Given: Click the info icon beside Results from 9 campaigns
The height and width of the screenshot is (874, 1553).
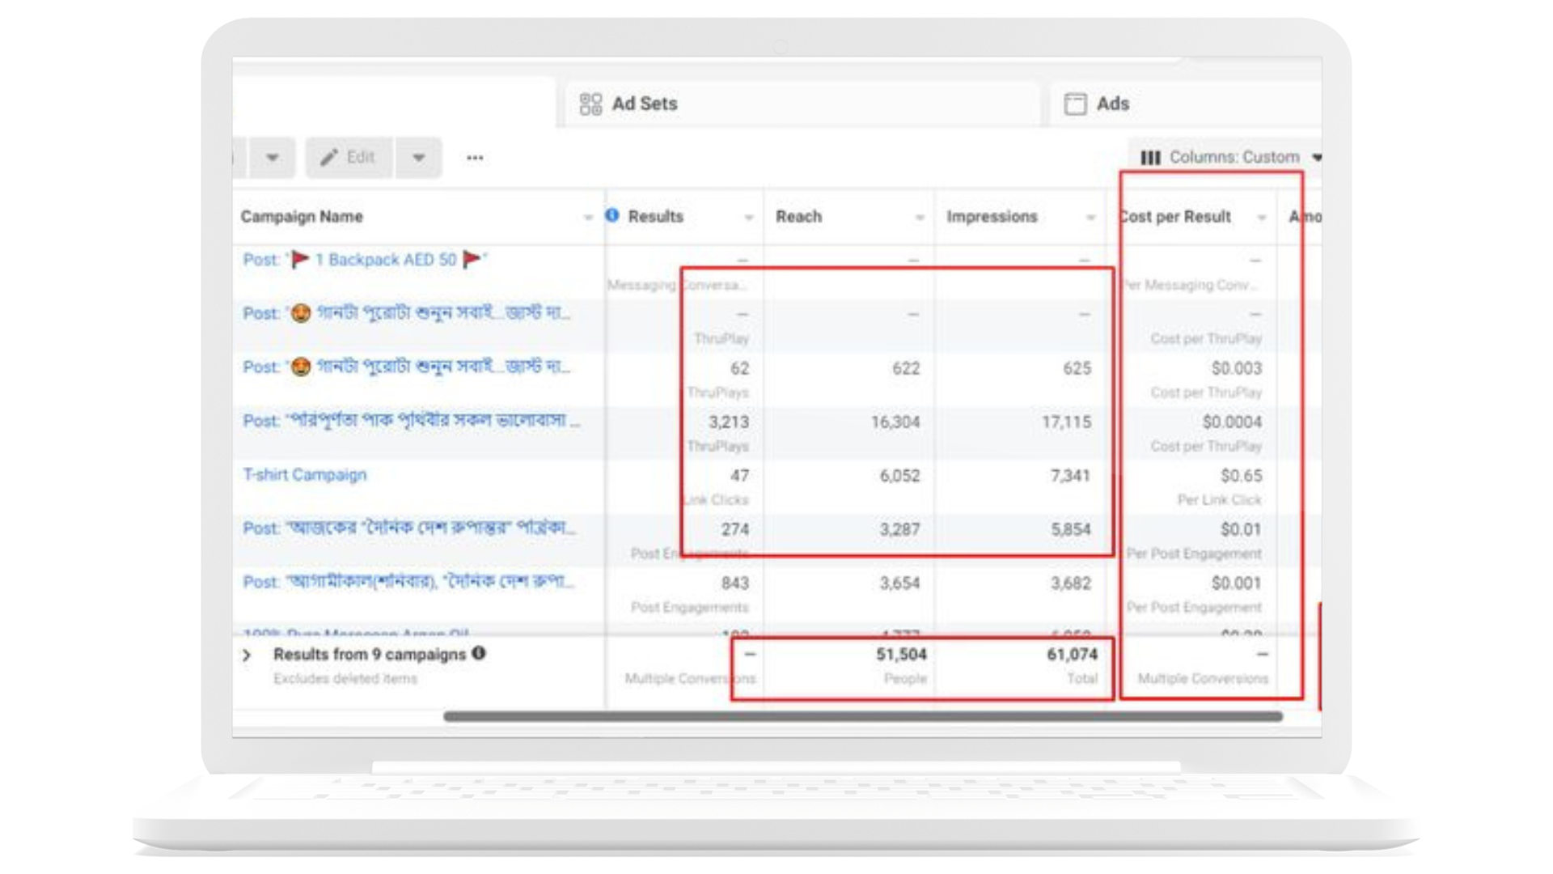Looking at the screenshot, I should pos(479,653).
